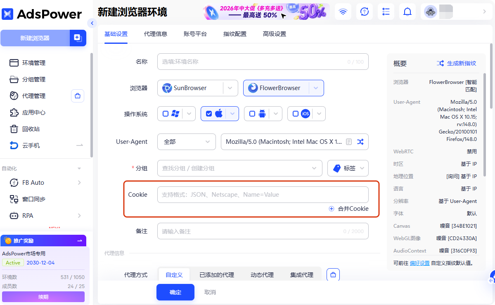Collapse the sidebar with arrow button
Screen dimensions: 495x305
[x=92, y=23]
